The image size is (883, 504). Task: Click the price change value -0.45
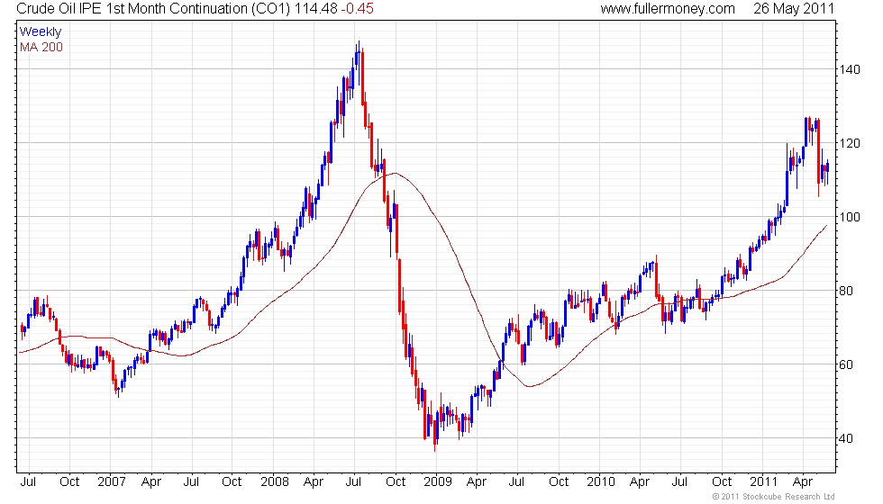[x=357, y=9]
